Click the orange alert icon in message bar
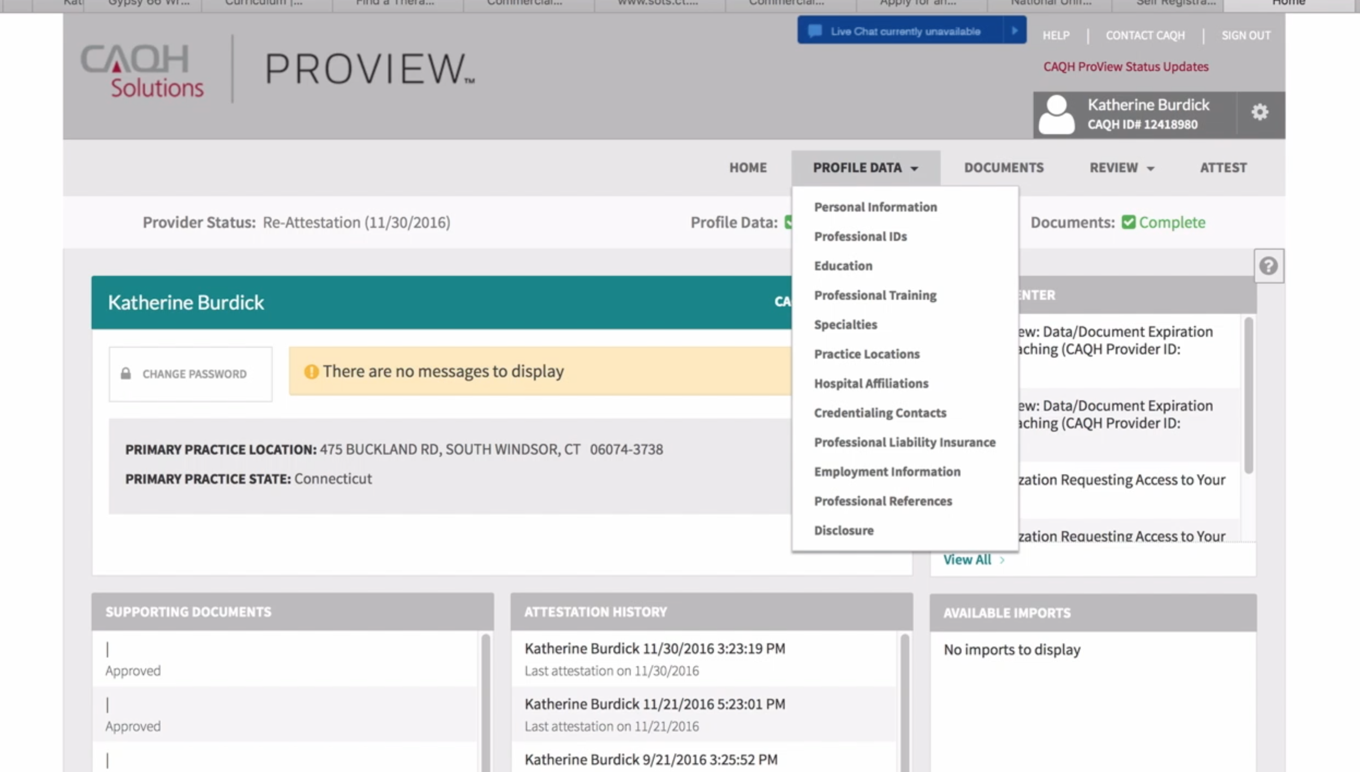The width and height of the screenshot is (1360, 772). pyautogui.click(x=311, y=371)
